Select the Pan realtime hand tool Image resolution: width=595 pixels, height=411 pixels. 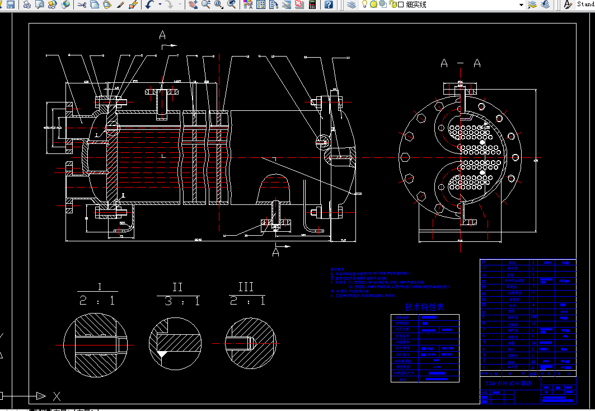pyautogui.click(x=193, y=4)
